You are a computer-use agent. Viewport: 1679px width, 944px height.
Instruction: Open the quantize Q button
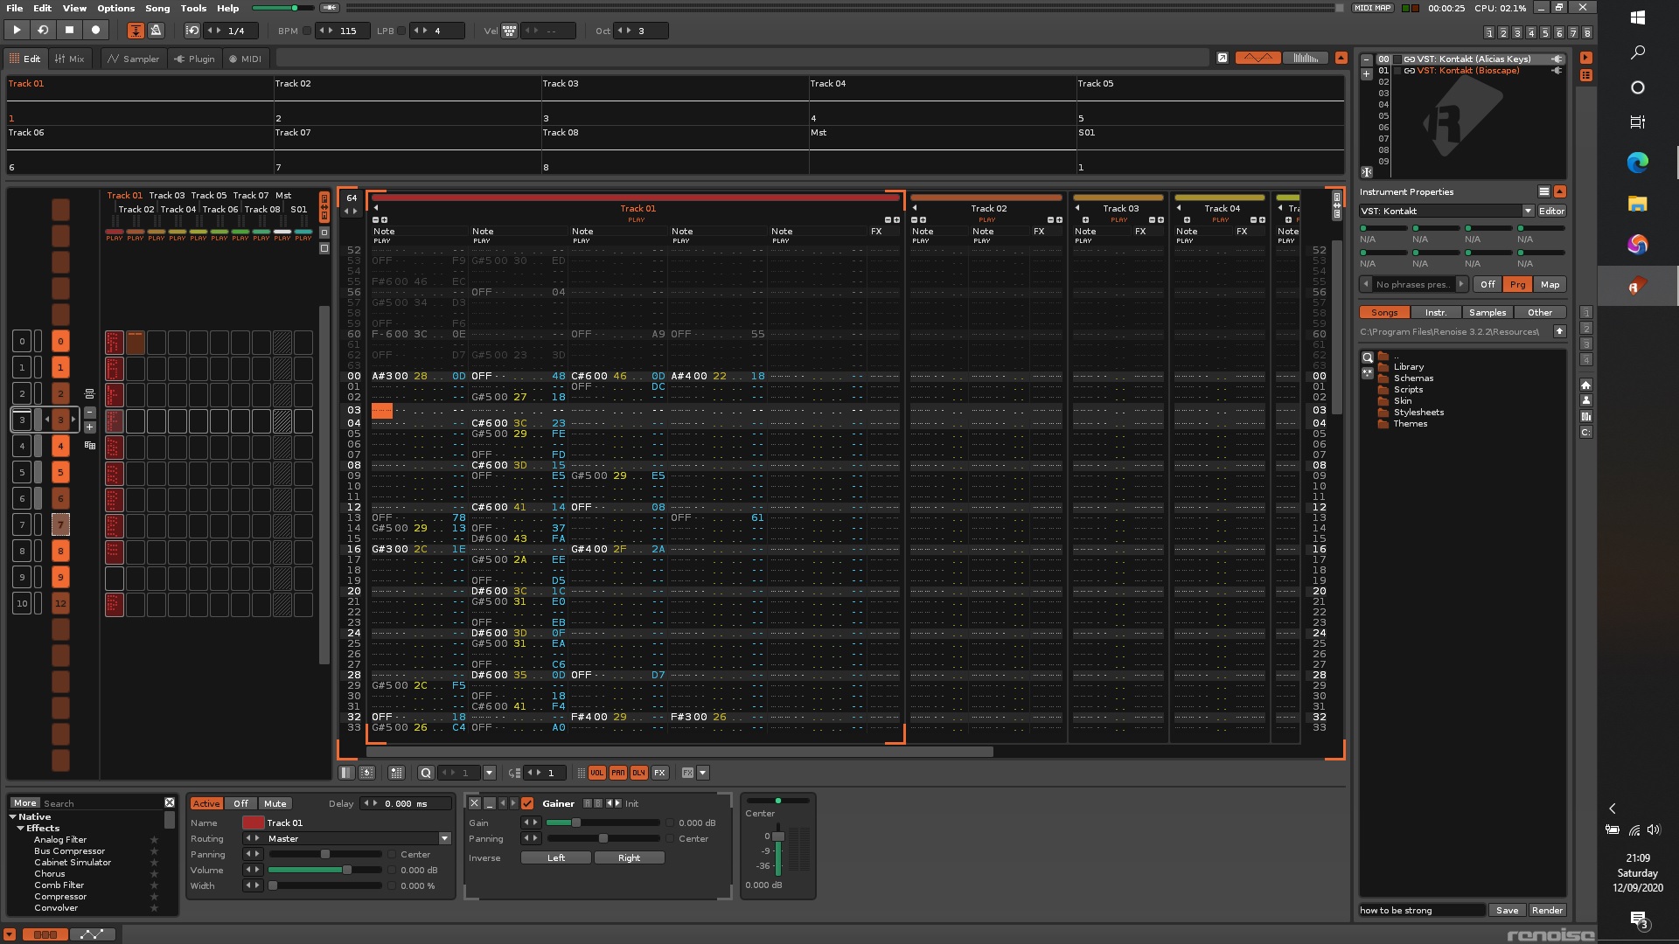[426, 773]
